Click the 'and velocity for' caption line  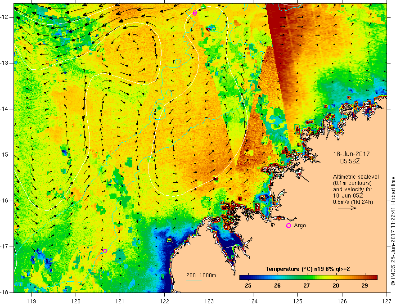352,189
